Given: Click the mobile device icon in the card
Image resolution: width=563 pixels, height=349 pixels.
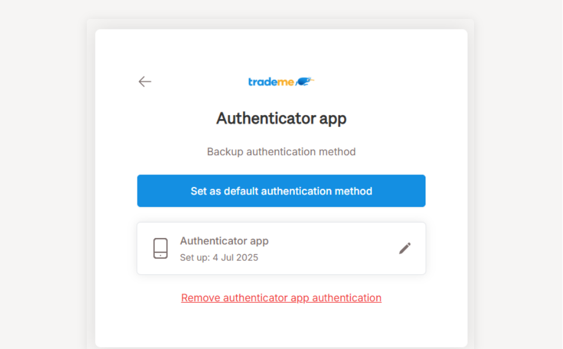Looking at the screenshot, I should 160,248.
